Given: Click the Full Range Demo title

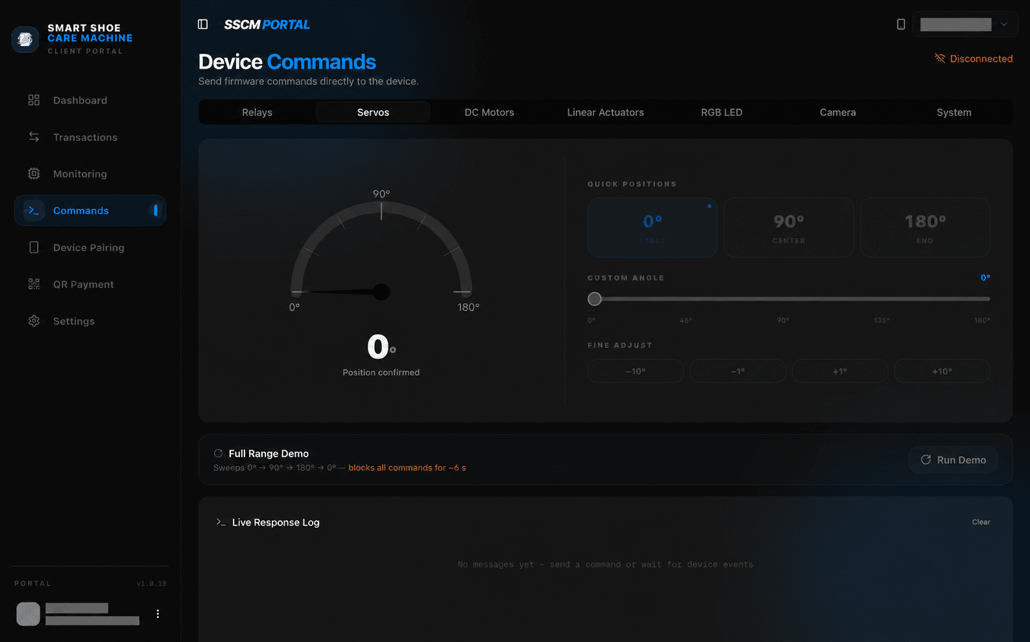Looking at the screenshot, I should coord(269,453).
